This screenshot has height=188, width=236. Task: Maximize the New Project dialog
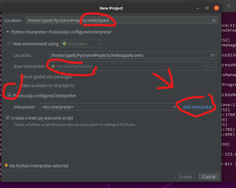pyautogui.click(x=207, y=8)
